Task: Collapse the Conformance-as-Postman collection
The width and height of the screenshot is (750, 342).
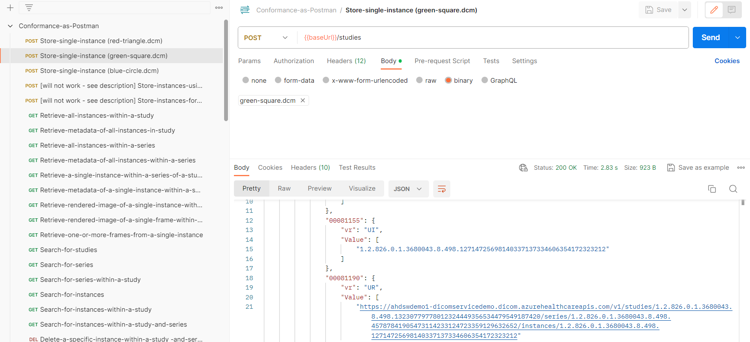Action: [10, 26]
